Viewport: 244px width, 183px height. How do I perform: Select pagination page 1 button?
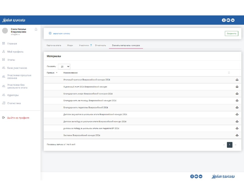229,145
